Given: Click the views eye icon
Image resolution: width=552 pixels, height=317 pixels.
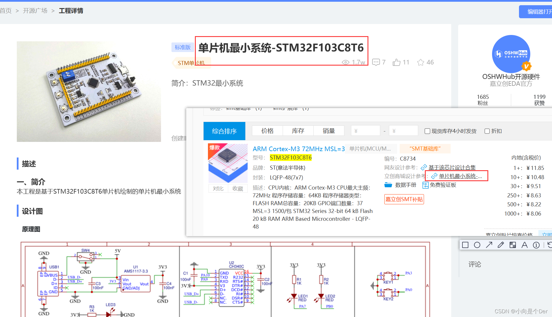Looking at the screenshot, I should coord(346,62).
